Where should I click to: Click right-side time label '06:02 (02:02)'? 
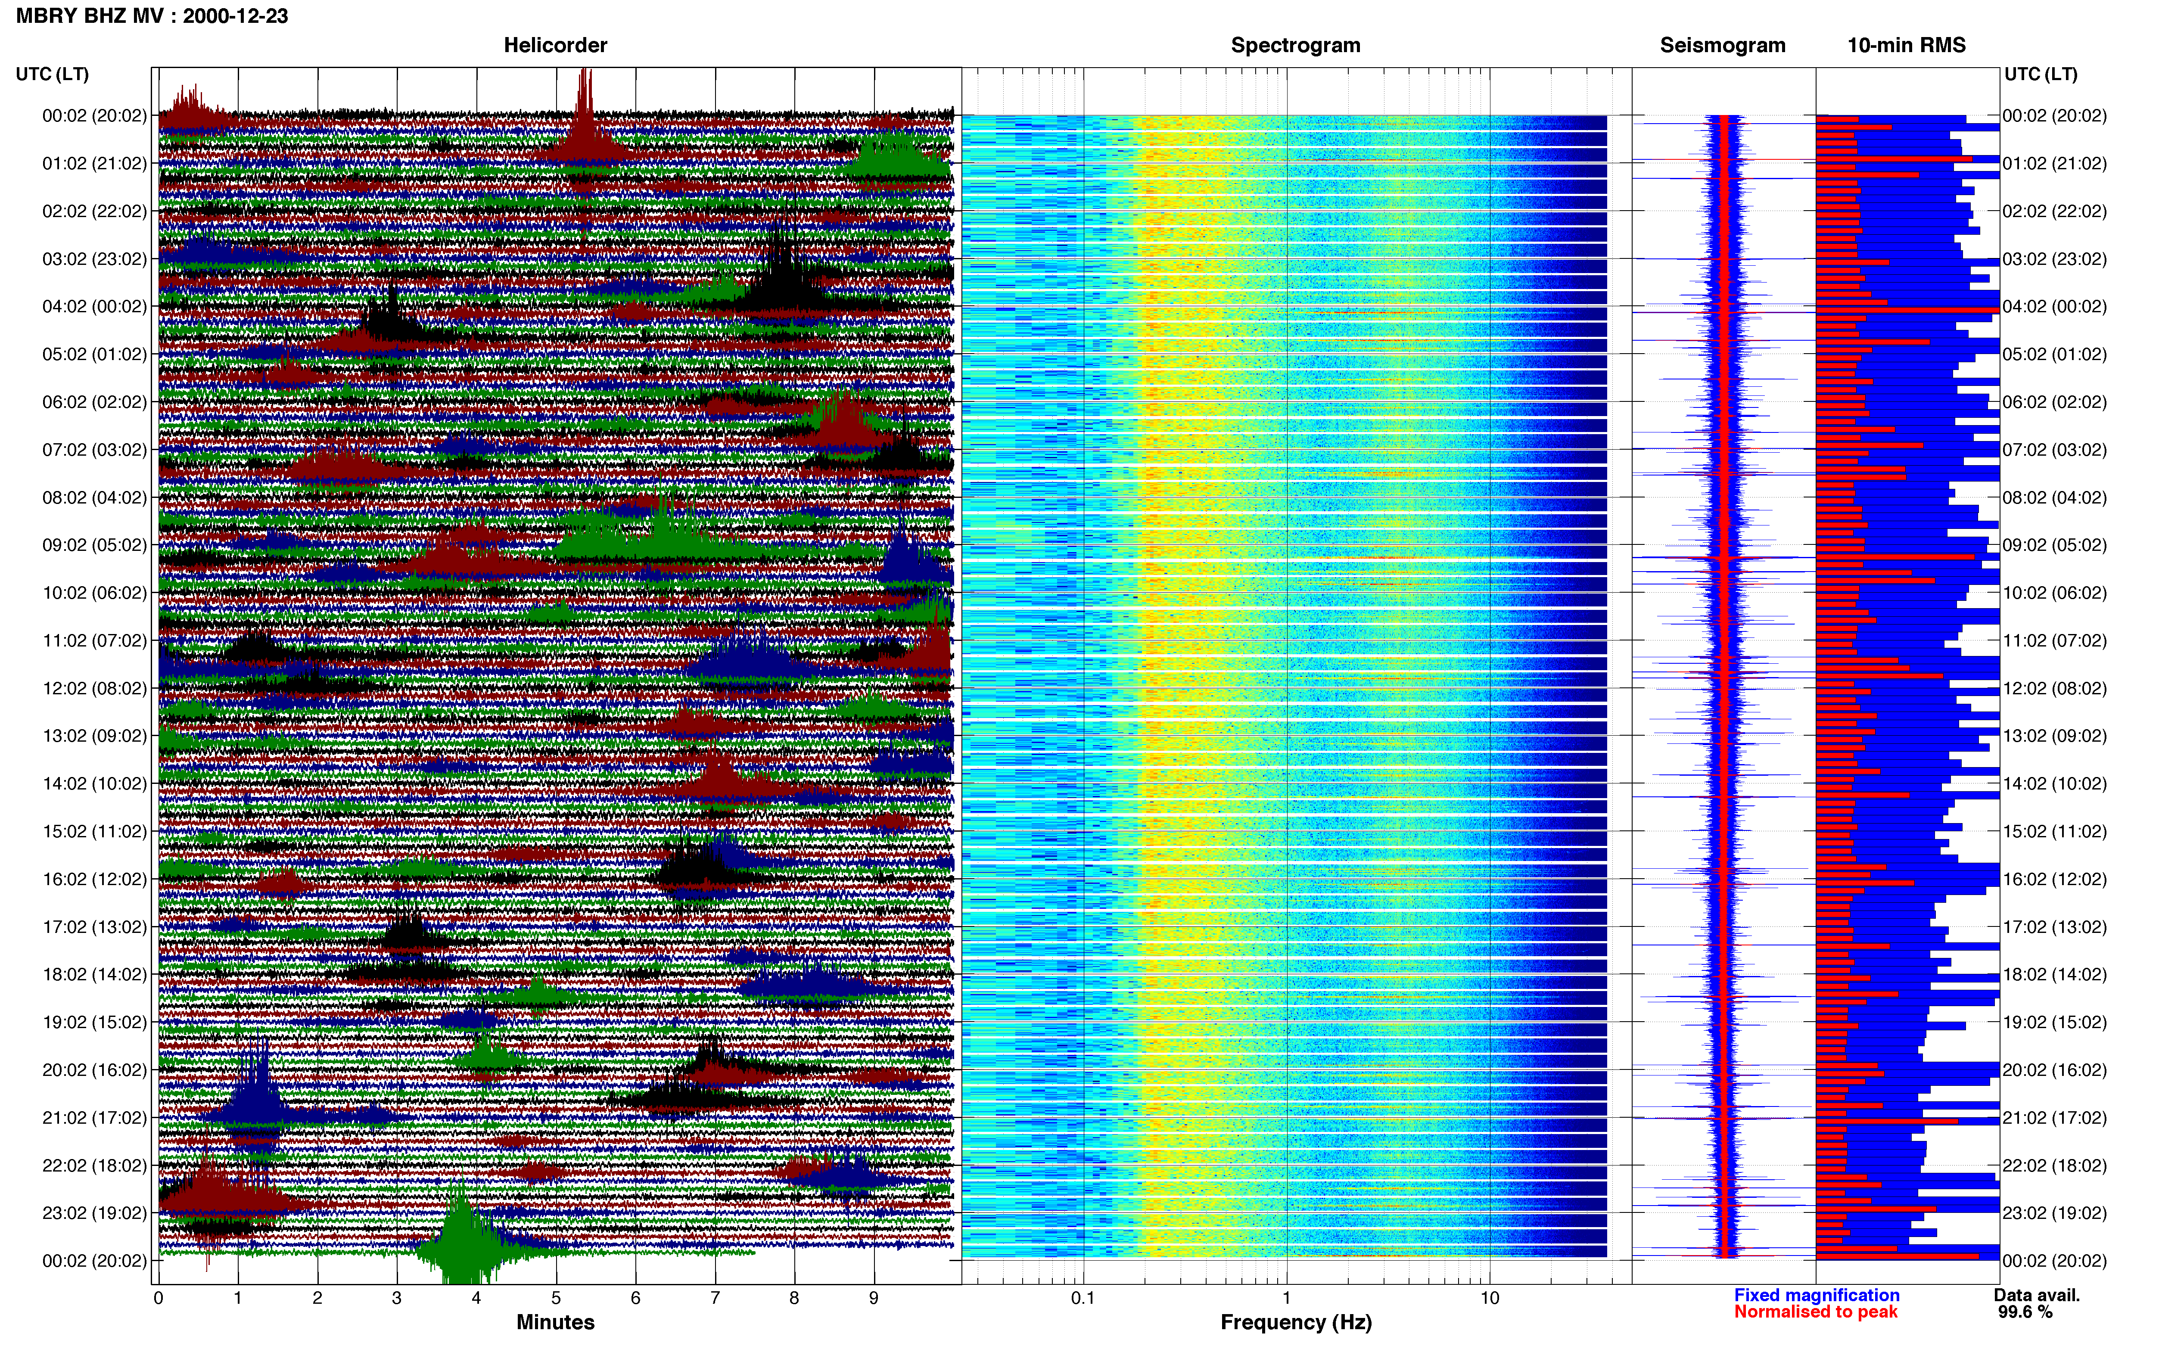2055,401
